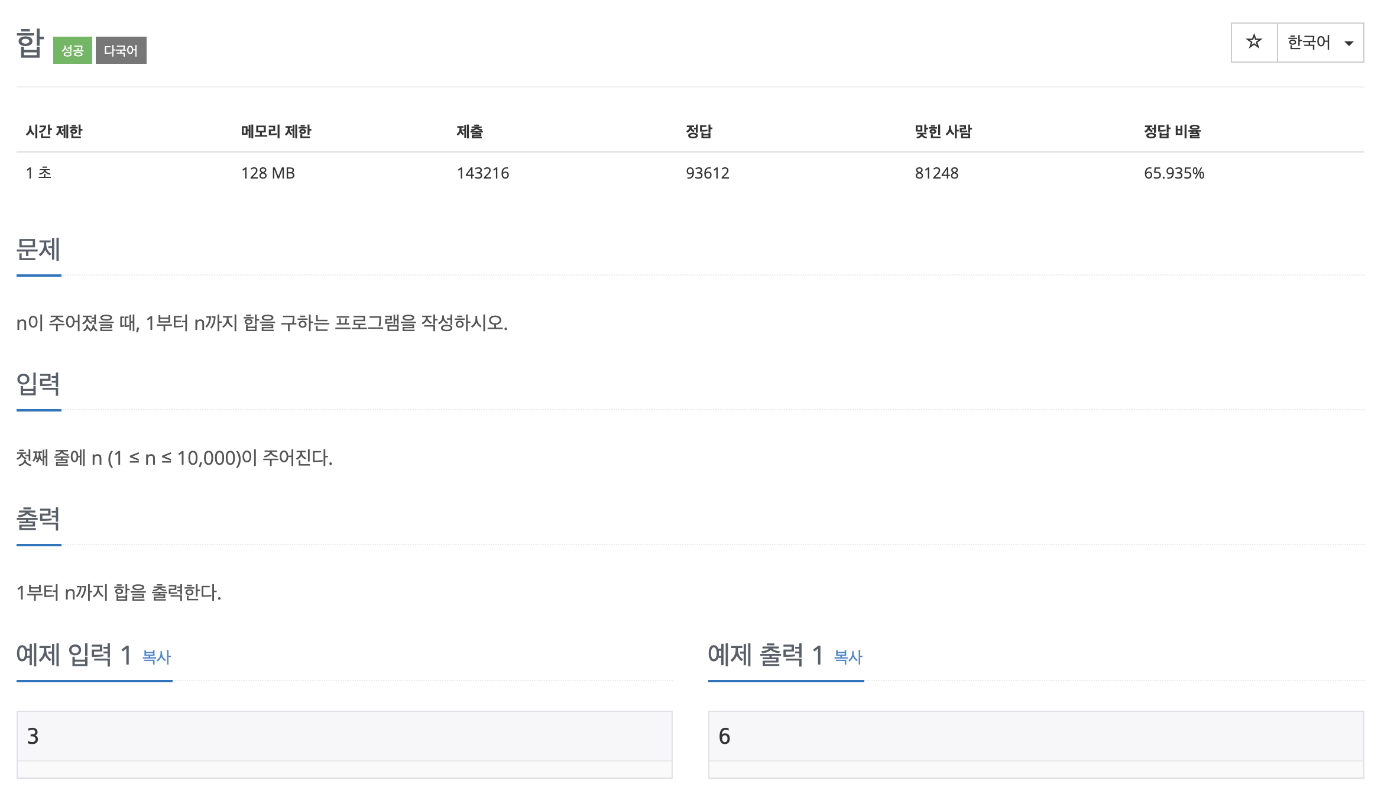Click the star favorite icon

point(1253,42)
